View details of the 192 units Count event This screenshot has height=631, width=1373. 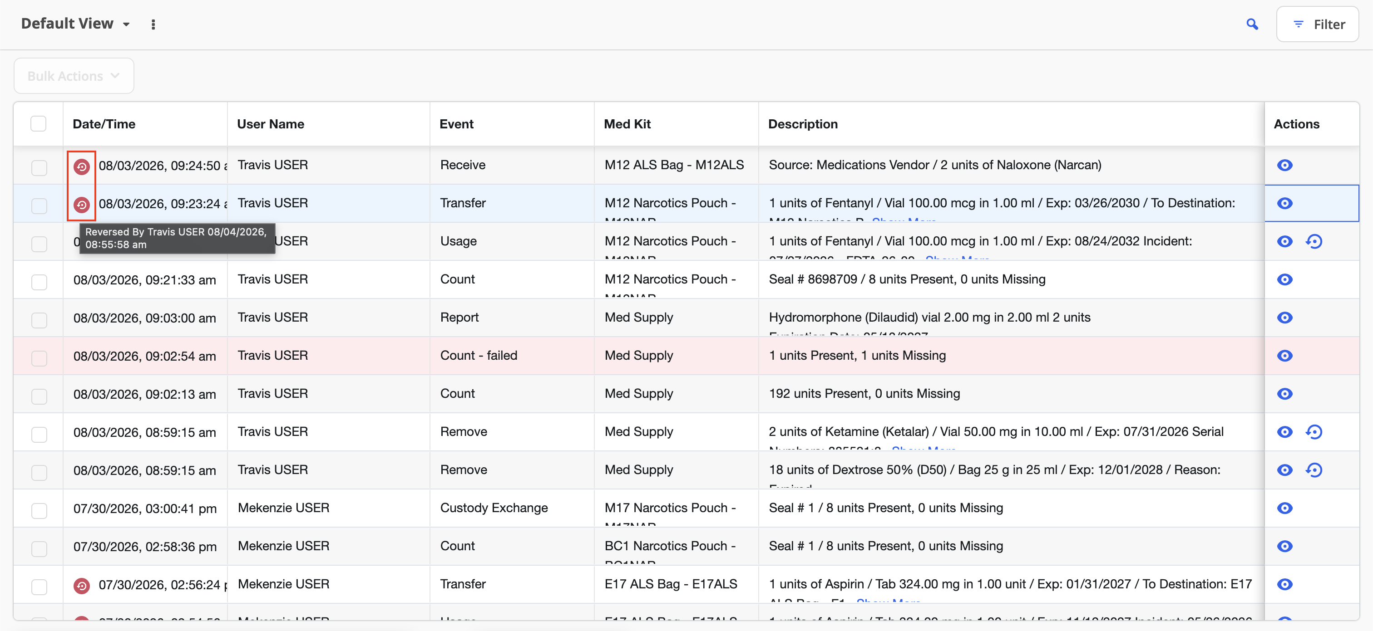click(1284, 393)
